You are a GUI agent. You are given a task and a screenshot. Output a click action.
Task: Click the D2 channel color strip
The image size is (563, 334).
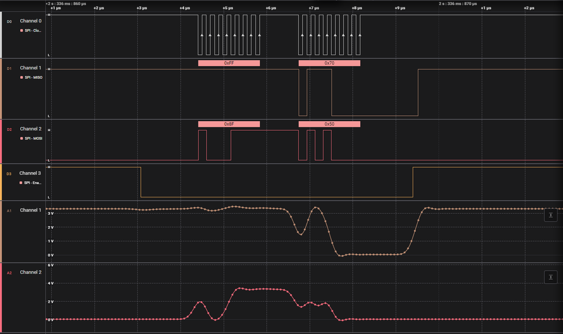click(x=1, y=141)
